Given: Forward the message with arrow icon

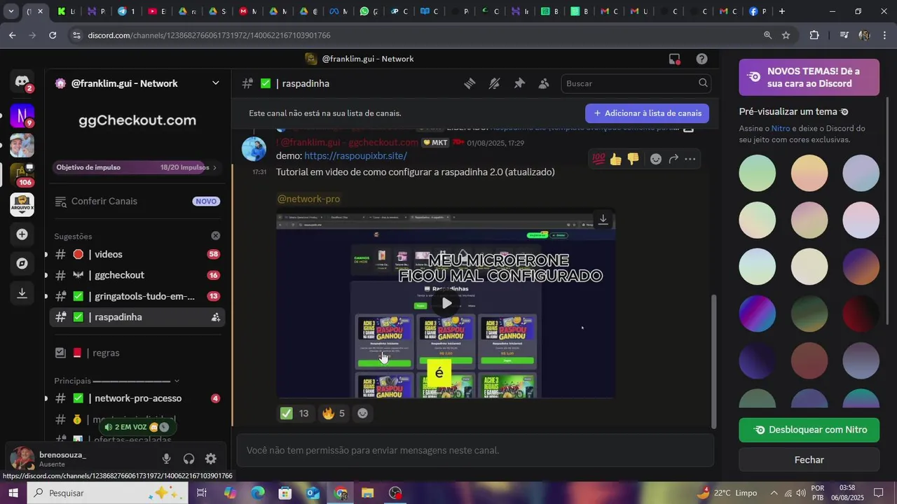Looking at the screenshot, I should click(673, 159).
